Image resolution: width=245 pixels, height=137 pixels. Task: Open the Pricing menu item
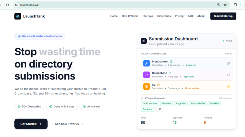coord(179,16)
